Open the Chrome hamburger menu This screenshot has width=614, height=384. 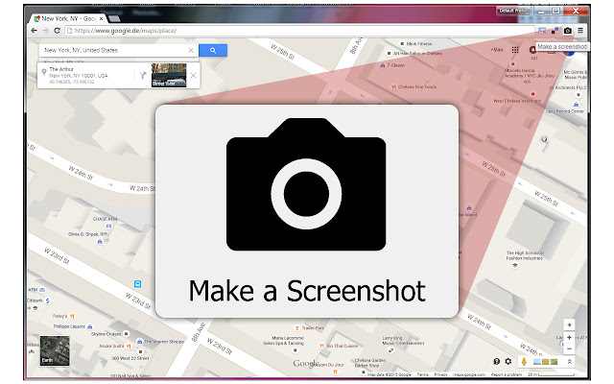[x=580, y=31]
